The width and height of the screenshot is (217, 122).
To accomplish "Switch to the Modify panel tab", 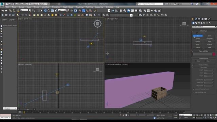I will [196, 19].
